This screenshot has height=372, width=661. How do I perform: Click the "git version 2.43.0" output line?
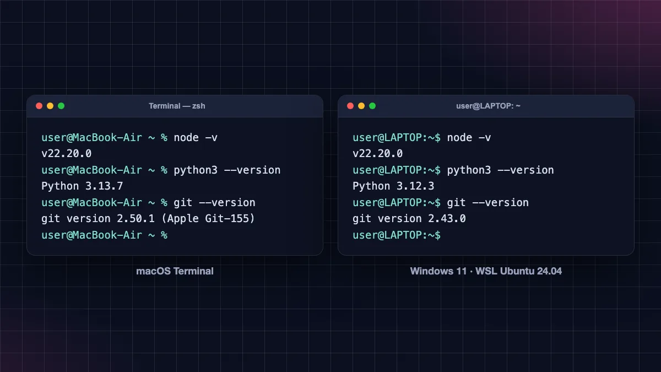[409, 219]
